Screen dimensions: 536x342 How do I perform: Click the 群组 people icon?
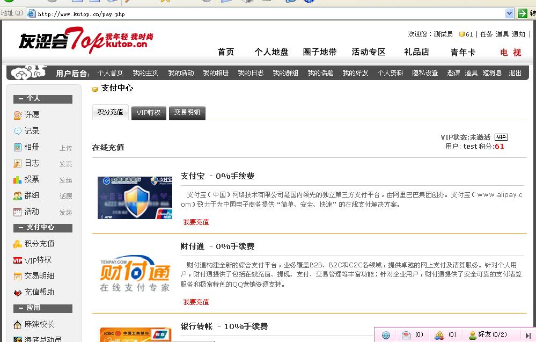click(17, 195)
